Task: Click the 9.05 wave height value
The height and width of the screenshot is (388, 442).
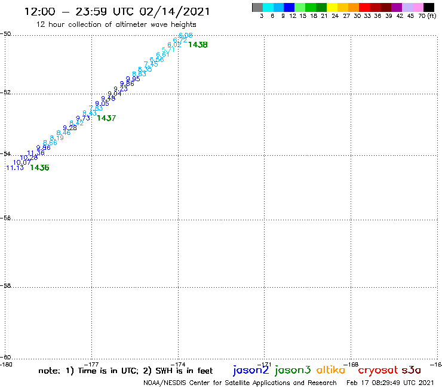Action: coord(102,103)
